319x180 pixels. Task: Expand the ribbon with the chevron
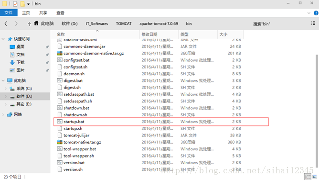coord(309,13)
